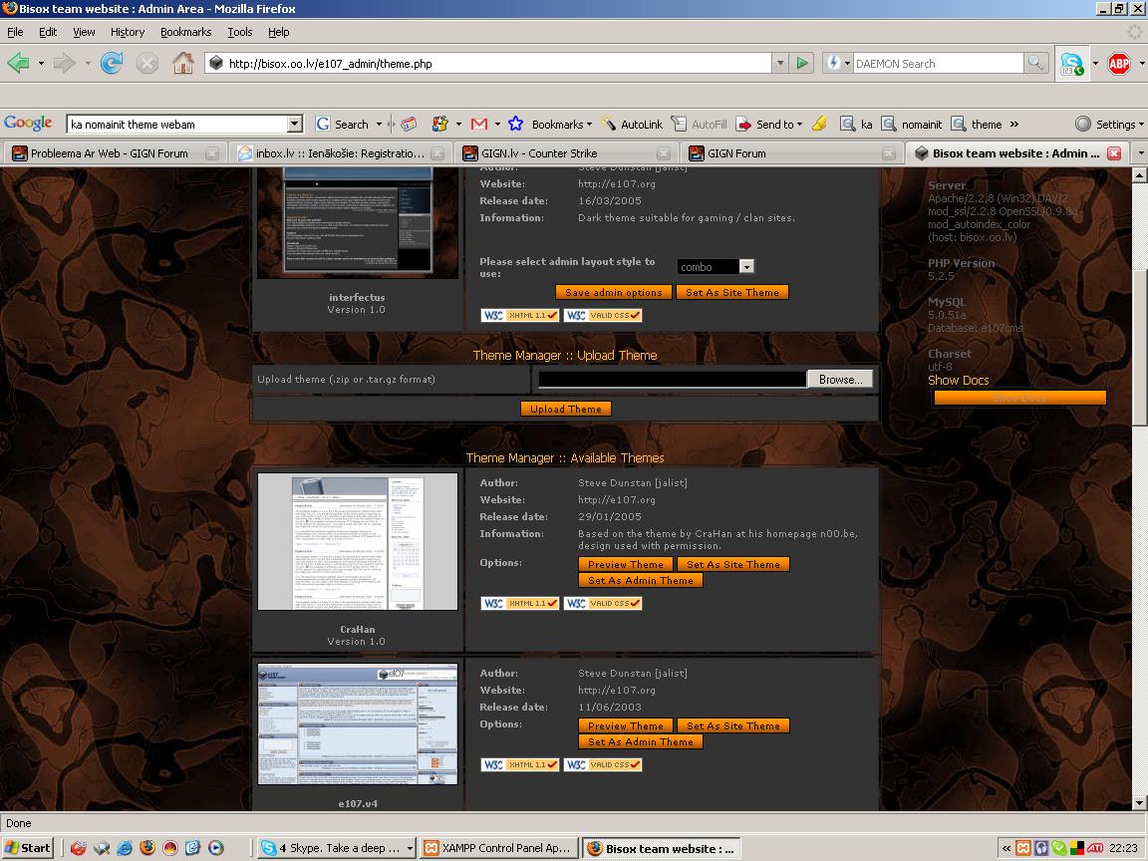Go back with the green Back arrow
This screenshot has width=1148, height=861.
point(18,64)
